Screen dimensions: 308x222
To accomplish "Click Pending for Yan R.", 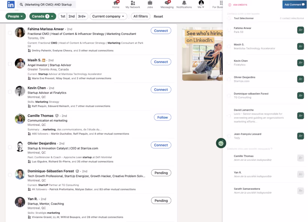I will pos(161,201).
